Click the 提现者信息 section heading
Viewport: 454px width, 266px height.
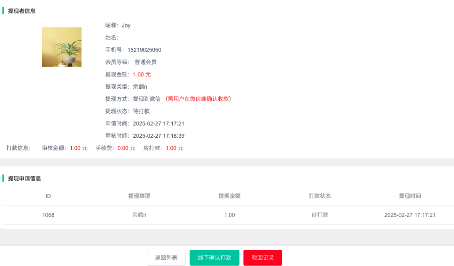22,11
